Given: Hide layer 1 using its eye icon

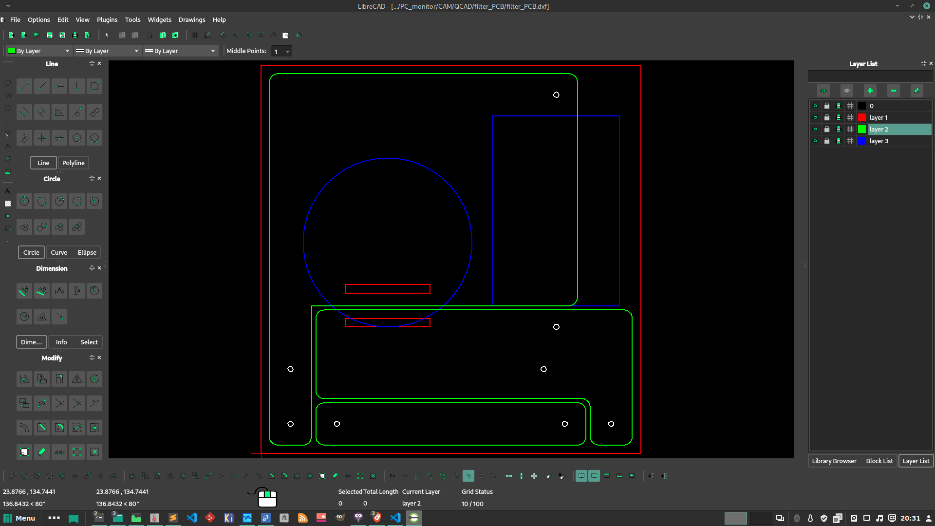Looking at the screenshot, I should click(815, 118).
